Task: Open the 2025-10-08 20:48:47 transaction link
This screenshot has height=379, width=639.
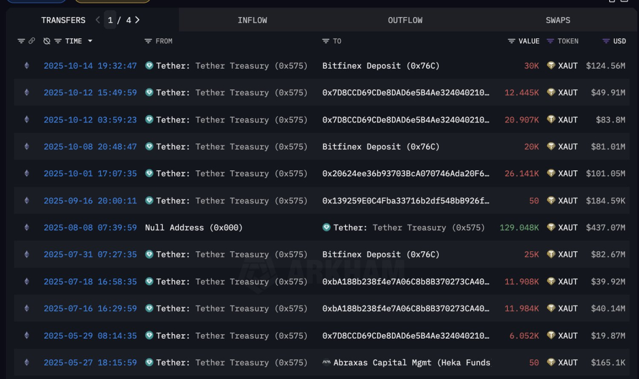Action: coord(90,147)
